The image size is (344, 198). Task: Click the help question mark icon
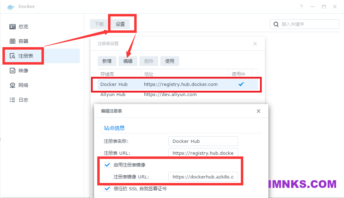point(301,7)
